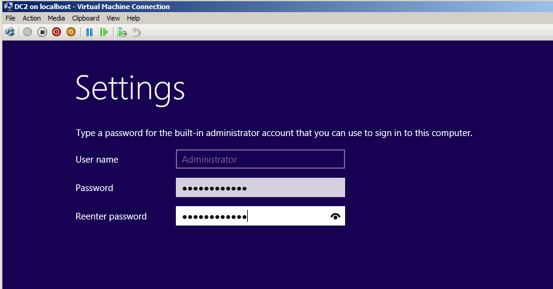The image size is (553, 289).
Task: Click the window icon in title bar
Action: click(x=8, y=7)
